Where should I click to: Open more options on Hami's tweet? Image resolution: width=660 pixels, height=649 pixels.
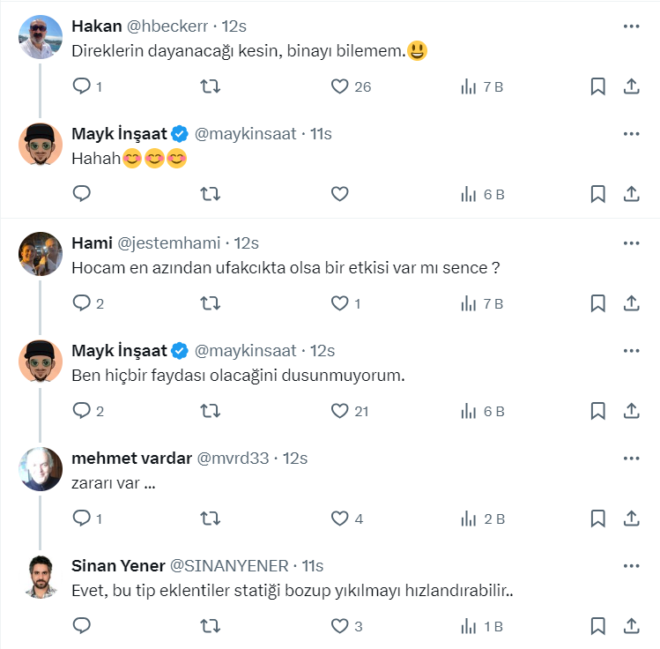pos(631,243)
